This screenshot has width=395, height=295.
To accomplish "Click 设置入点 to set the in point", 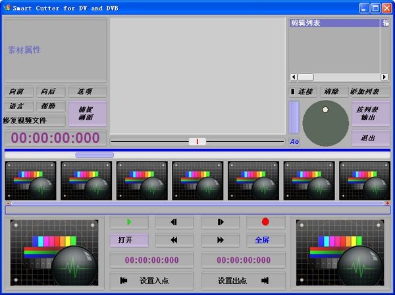I will [x=151, y=281].
